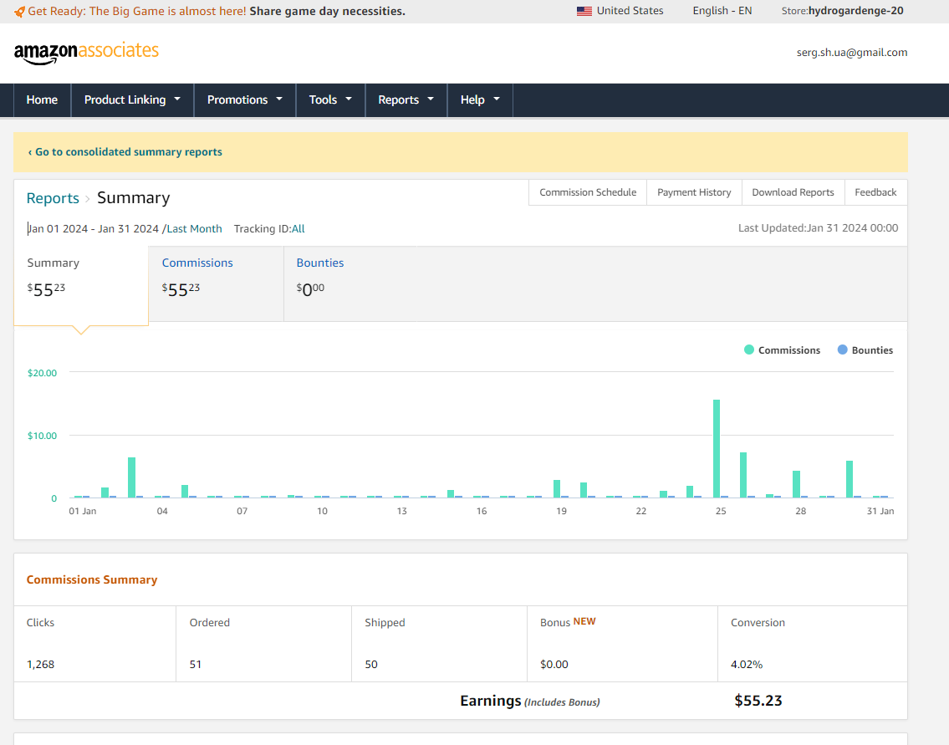The height and width of the screenshot is (745, 949).
Task: Change the Tracking ID filter All
Action: [298, 229]
